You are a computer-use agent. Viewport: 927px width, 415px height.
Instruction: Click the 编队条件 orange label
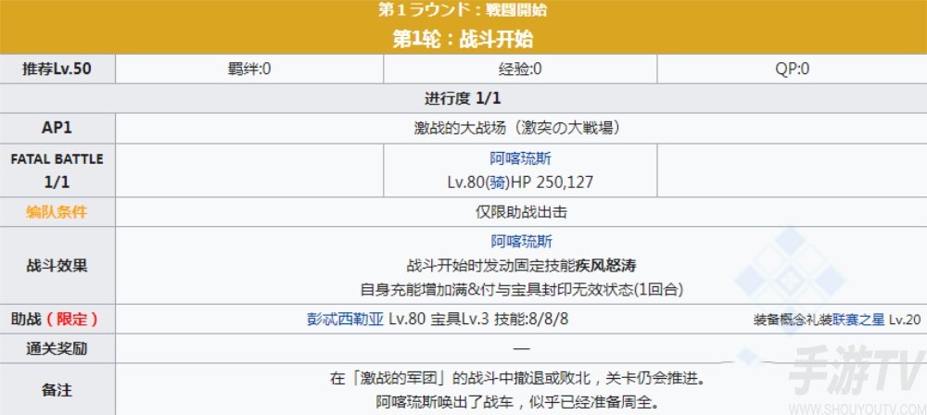pyautogui.click(x=57, y=211)
